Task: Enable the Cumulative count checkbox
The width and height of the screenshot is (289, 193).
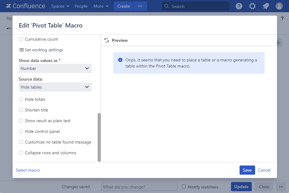Action: pyautogui.click(x=21, y=39)
